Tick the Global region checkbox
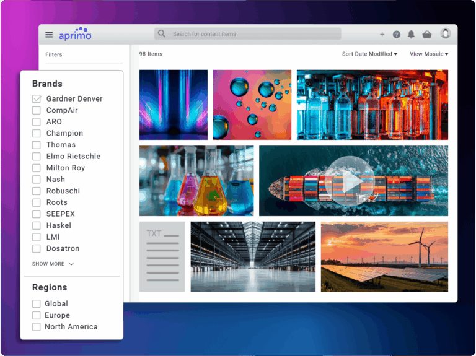The image size is (476, 356). tap(37, 304)
